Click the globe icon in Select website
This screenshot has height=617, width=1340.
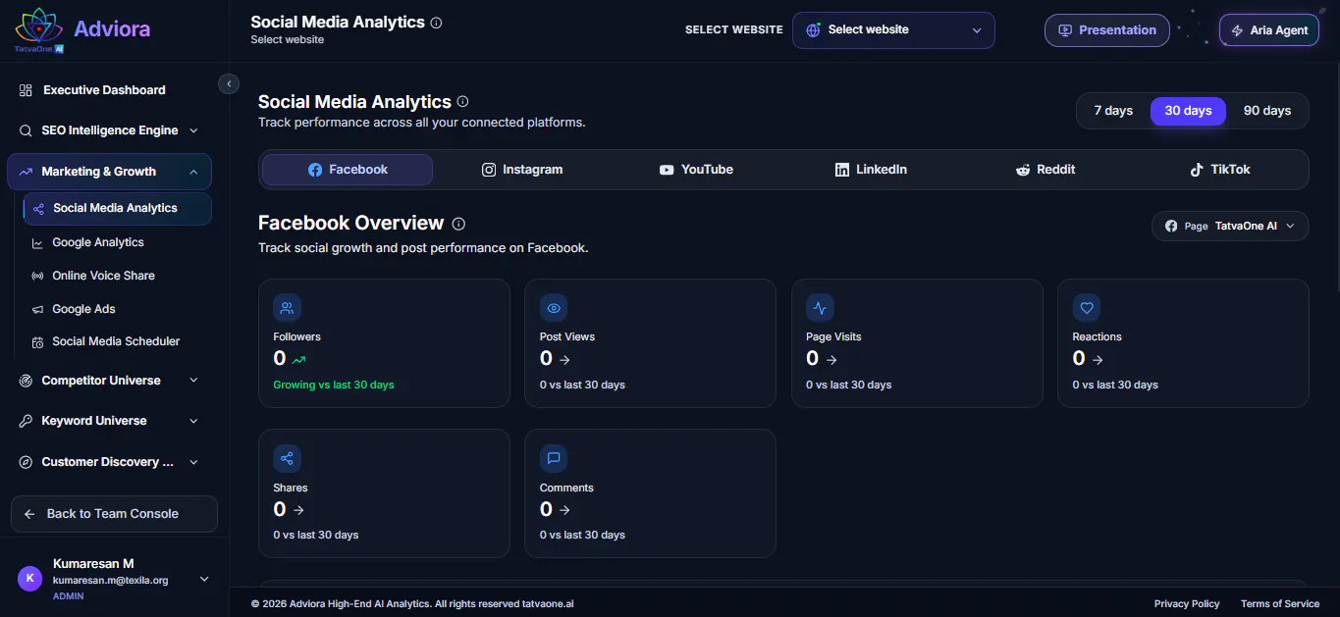pos(813,30)
